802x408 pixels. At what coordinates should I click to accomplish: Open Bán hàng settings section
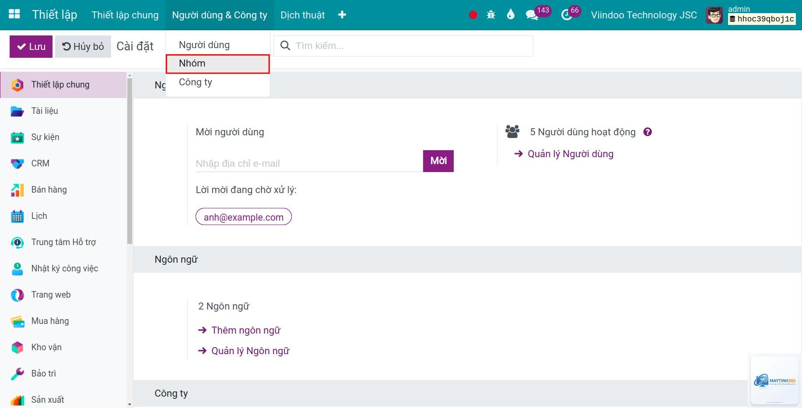(63, 190)
